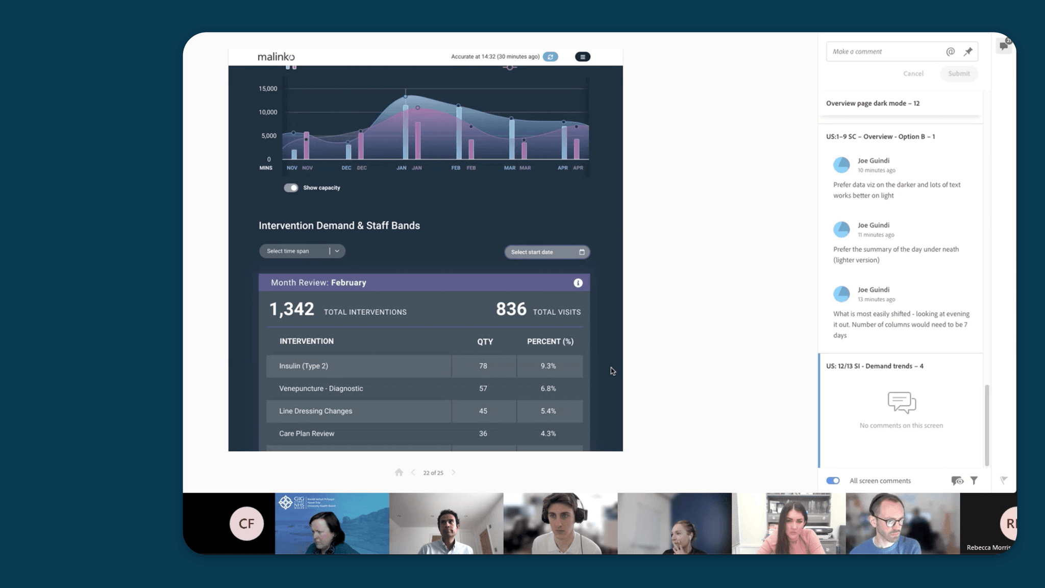Click the FEB capacity bar on chart

[459, 133]
